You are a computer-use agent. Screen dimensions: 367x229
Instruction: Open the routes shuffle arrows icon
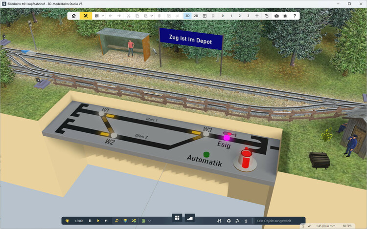pos(134,221)
